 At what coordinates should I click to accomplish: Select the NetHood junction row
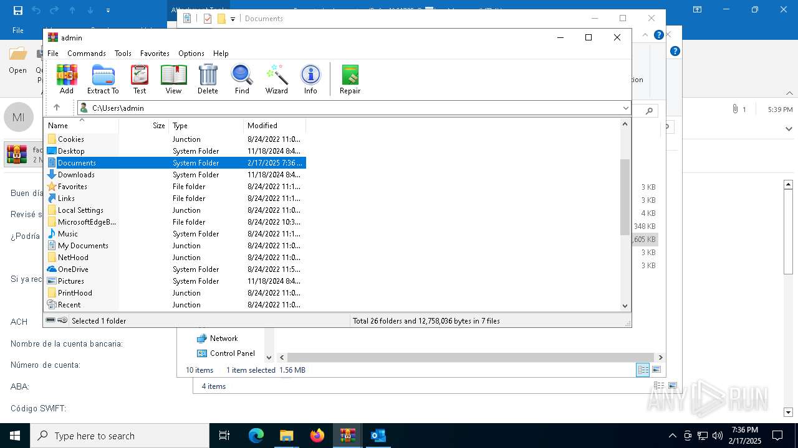pyautogui.click(x=175, y=258)
